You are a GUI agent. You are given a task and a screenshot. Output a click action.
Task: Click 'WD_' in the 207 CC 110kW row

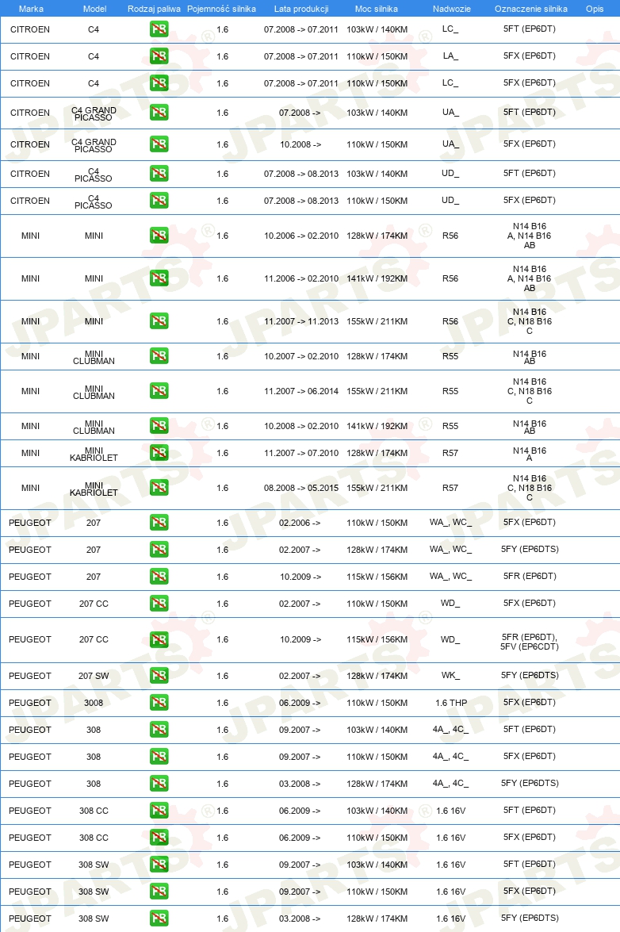point(450,603)
